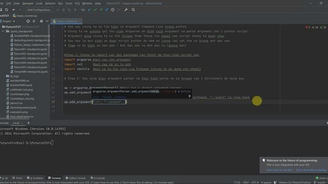
Task: Click the errors indicator at editor top-right
Action: (x=308, y=27)
